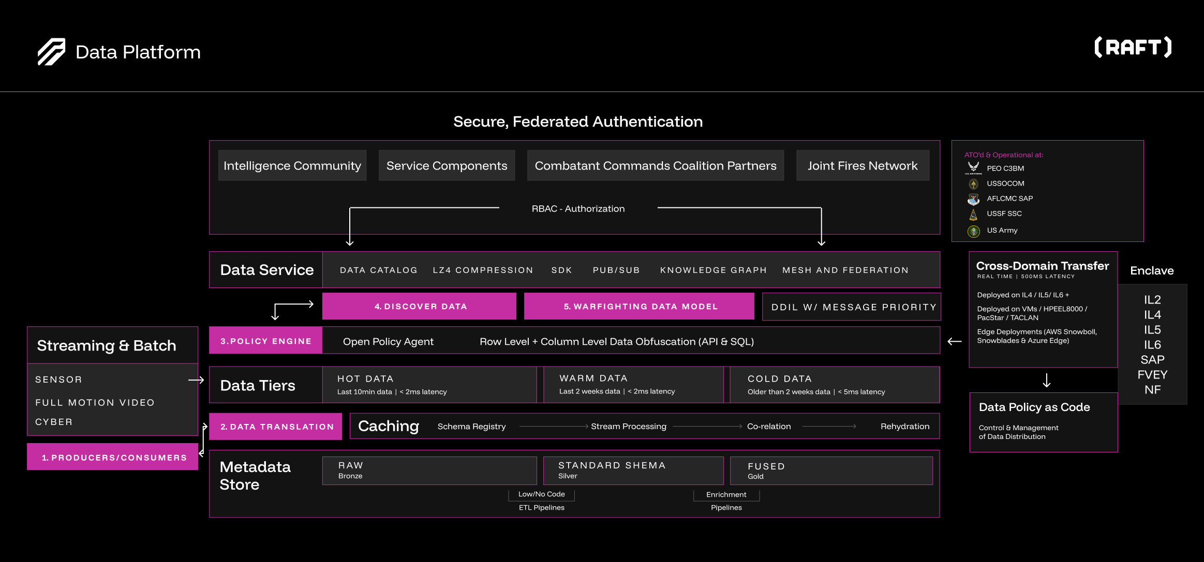Click the USSOCOM emblem icon
This screenshot has height=562, width=1204.
[973, 184]
